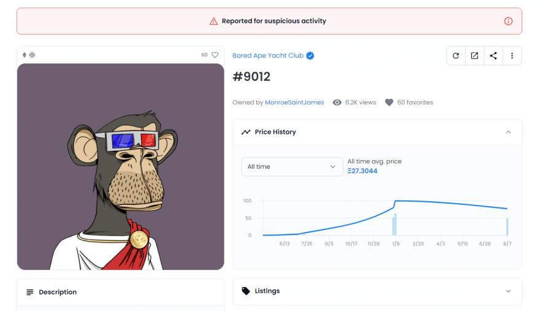Click the 1/9 volume bar on chart
Viewport: 553px width, 311px height.
[x=394, y=225]
